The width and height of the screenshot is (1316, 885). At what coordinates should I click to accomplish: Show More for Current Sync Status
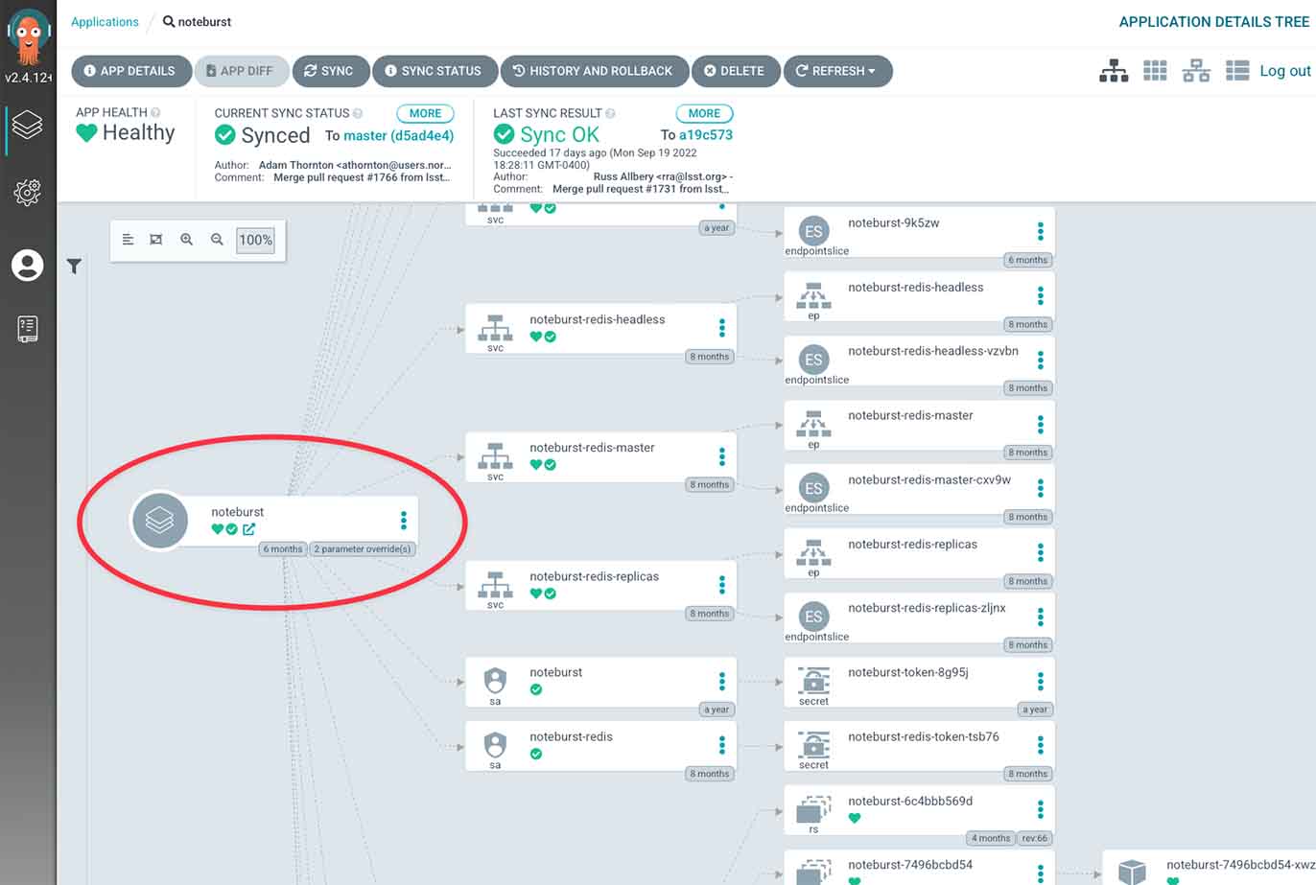[x=425, y=113]
